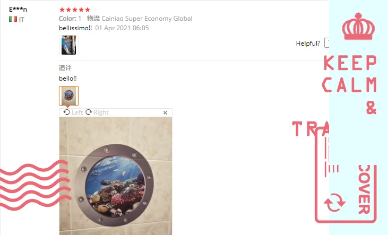
Task: Select the porthole sticker follow-up thumbnail
Action: pos(68,95)
